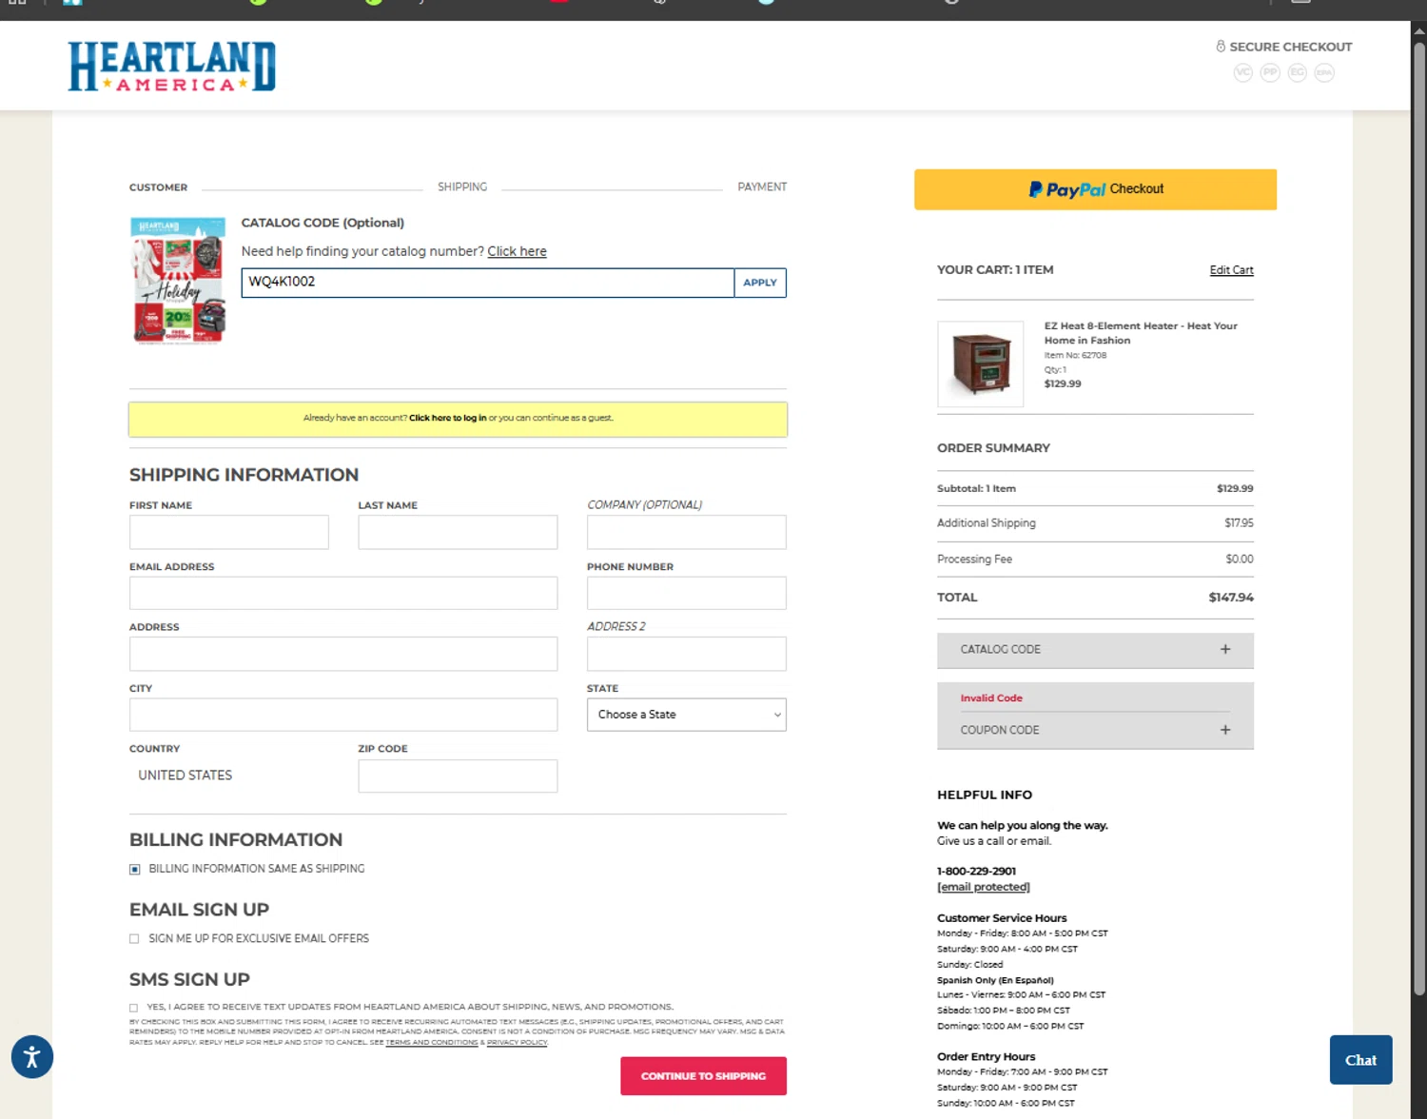Pay with PayPal Checkout button
The image size is (1427, 1119).
click(x=1095, y=189)
